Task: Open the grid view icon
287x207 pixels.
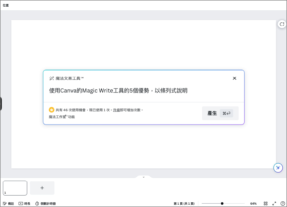Action: pyautogui.click(x=266, y=203)
